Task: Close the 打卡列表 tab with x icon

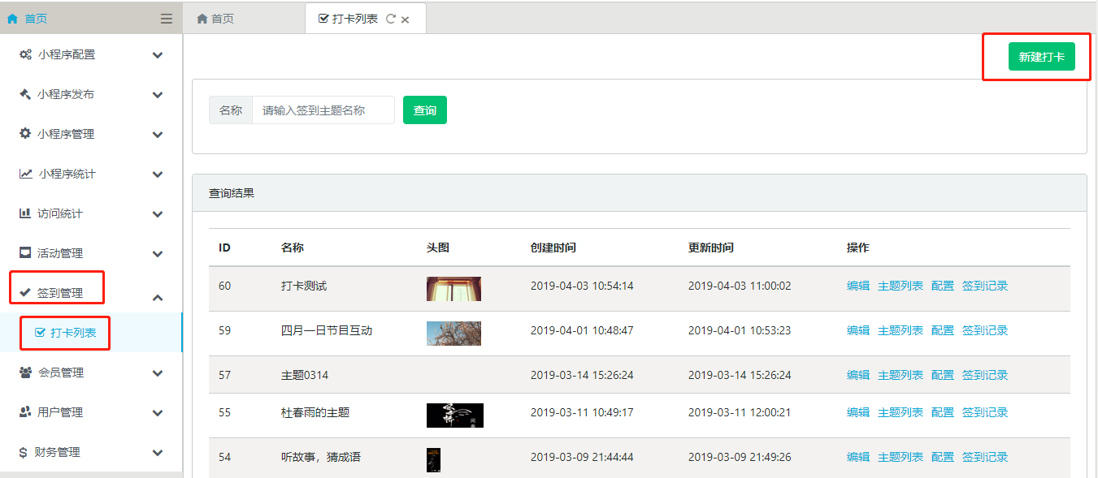Action: 406,19
